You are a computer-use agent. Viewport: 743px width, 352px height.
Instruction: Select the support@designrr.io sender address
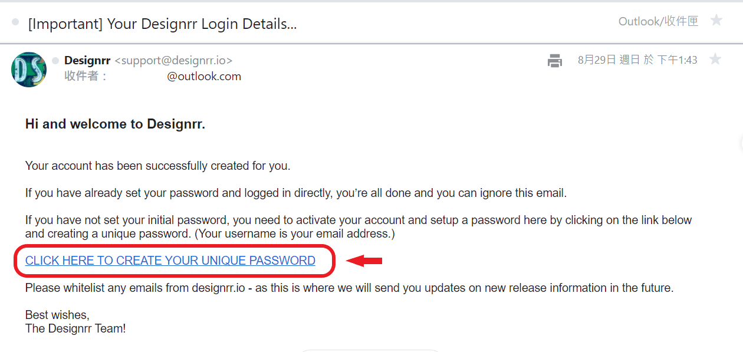click(x=173, y=60)
